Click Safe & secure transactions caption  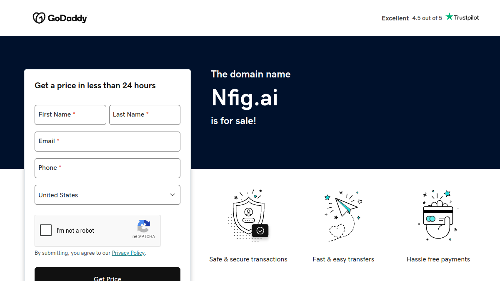coord(248,259)
